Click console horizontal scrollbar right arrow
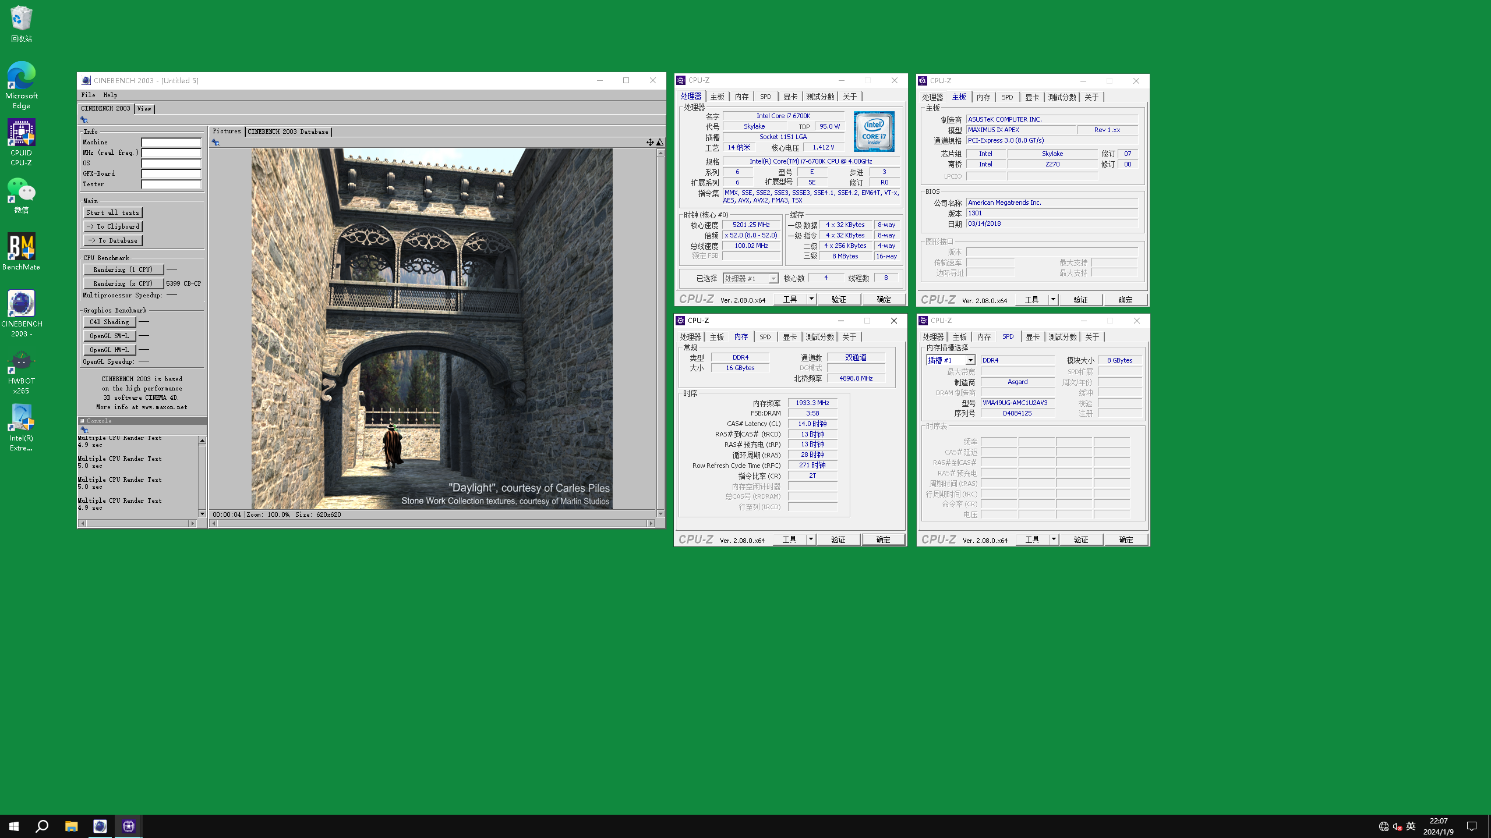Image resolution: width=1491 pixels, height=838 pixels. tap(192, 523)
